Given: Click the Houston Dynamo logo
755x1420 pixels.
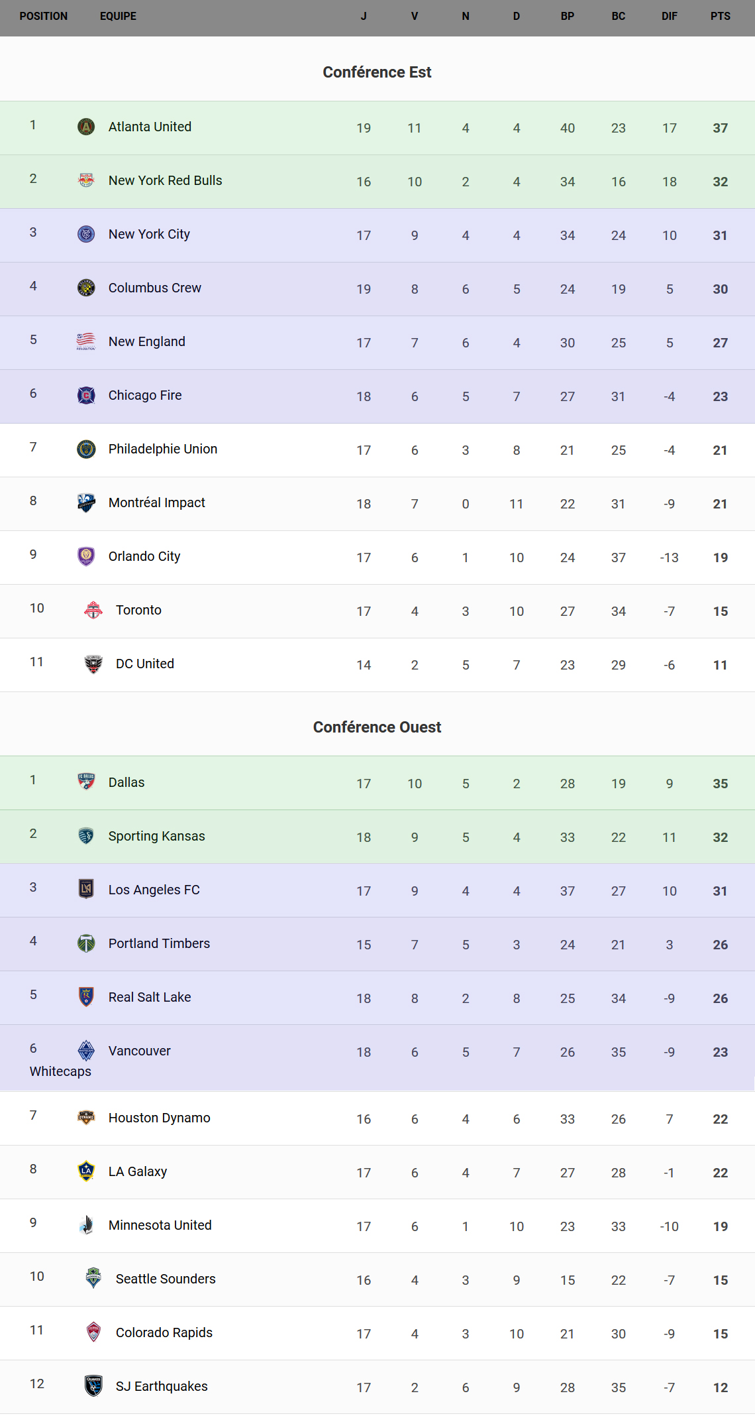Looking at the screenshot, I should [x=86, y=1118].
